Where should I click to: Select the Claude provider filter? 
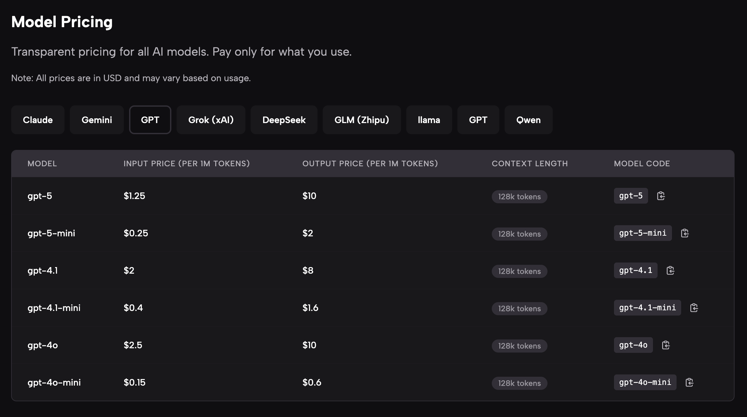[x=38, y=120]
